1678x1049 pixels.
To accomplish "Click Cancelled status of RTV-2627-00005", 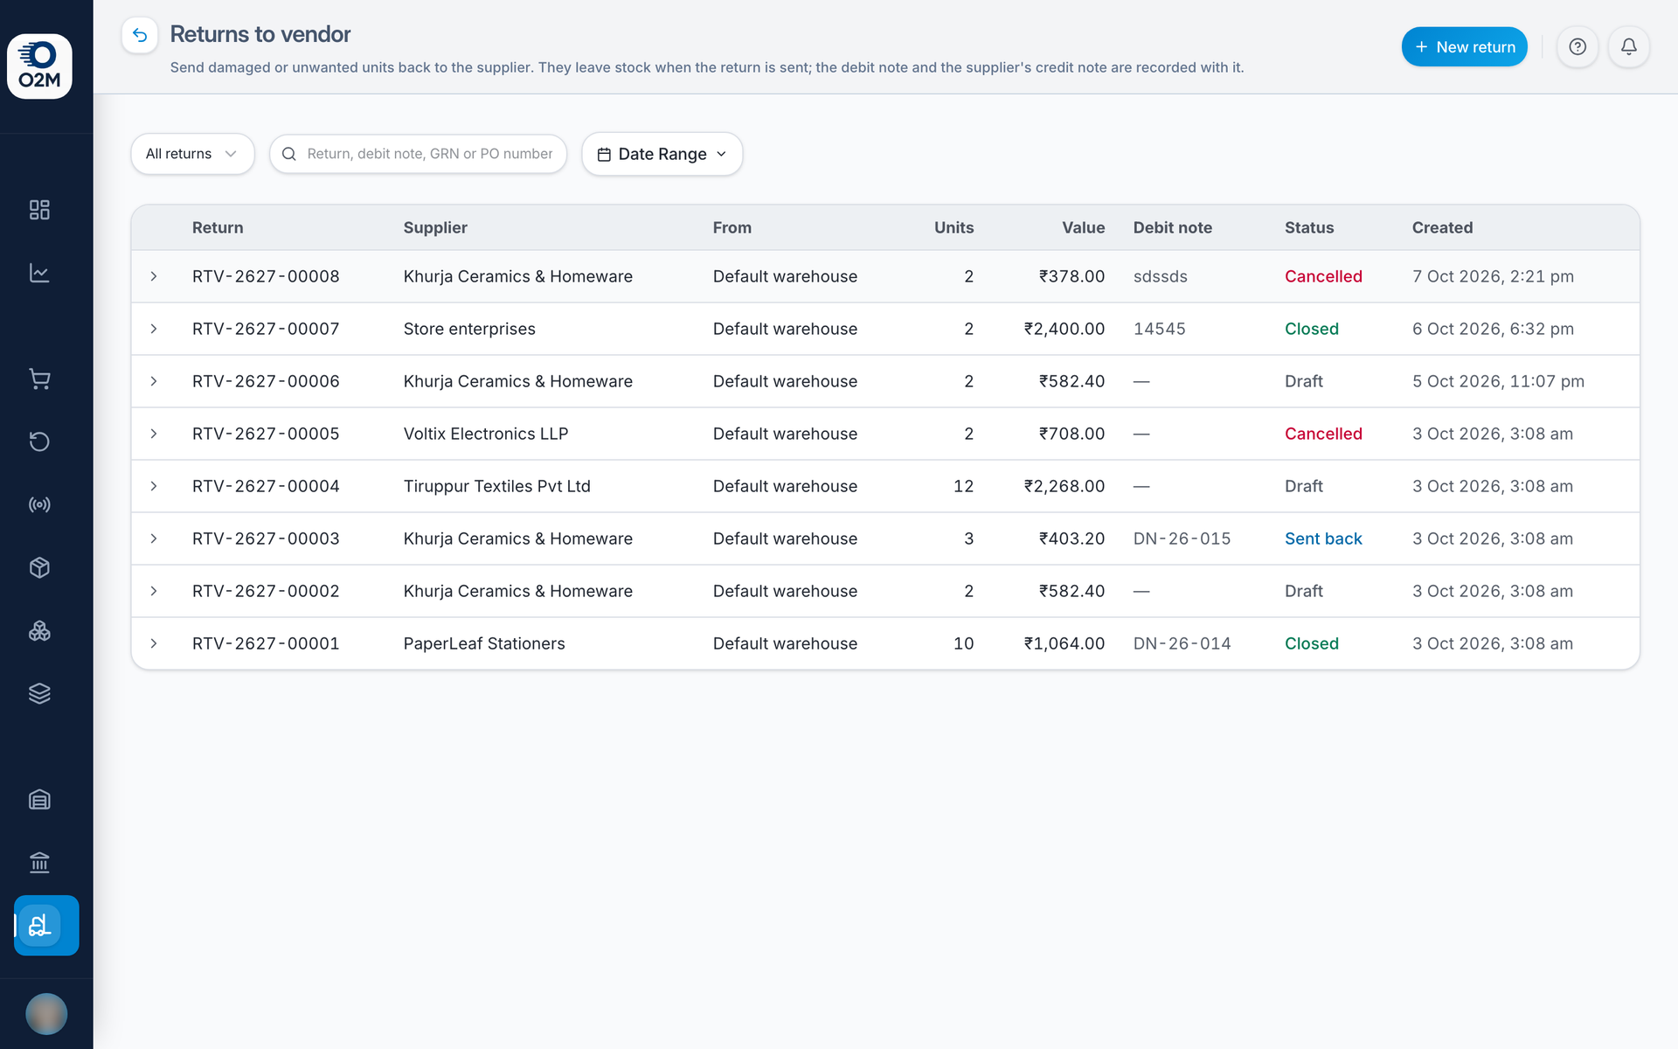I will click(x=1323, y=434).
